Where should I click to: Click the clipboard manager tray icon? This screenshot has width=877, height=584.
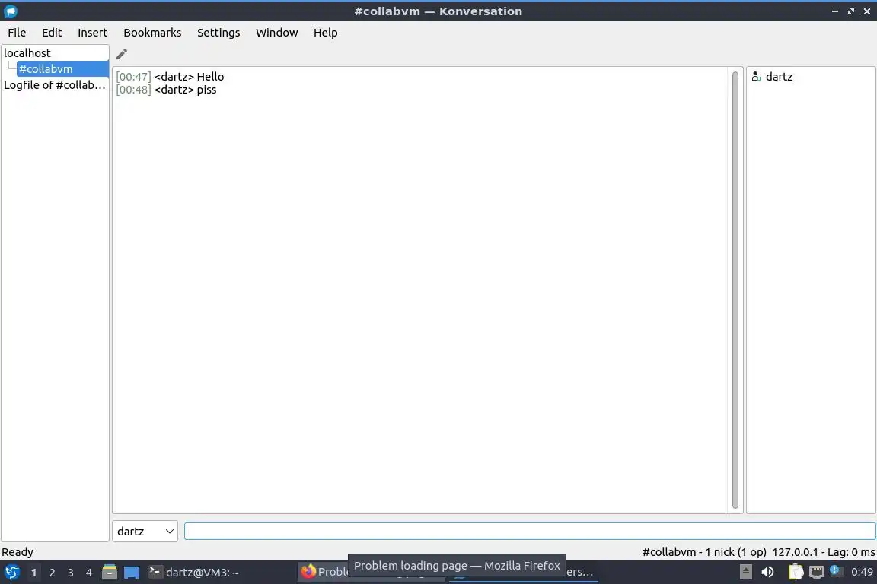pyautogui.click(x=796, y=572)
